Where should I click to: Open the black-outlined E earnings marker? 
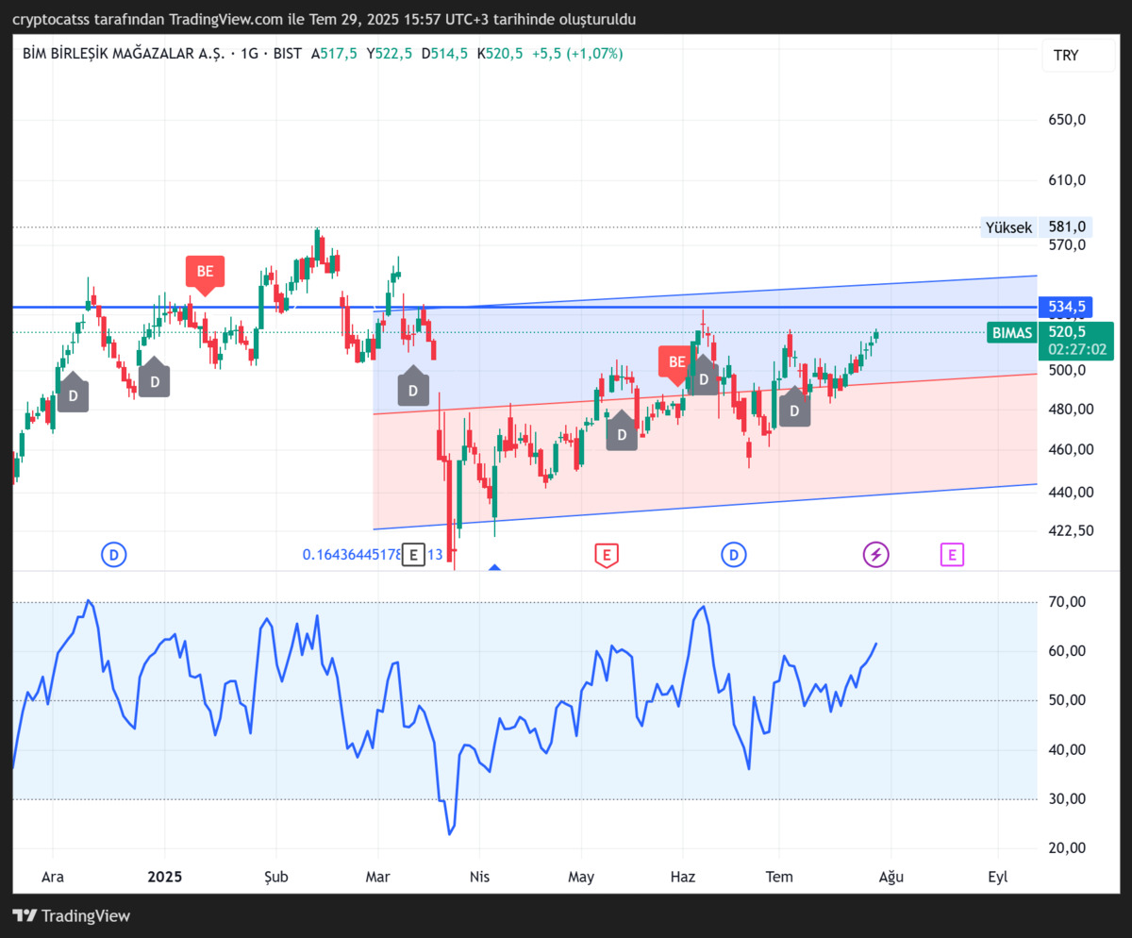[412, 555]
